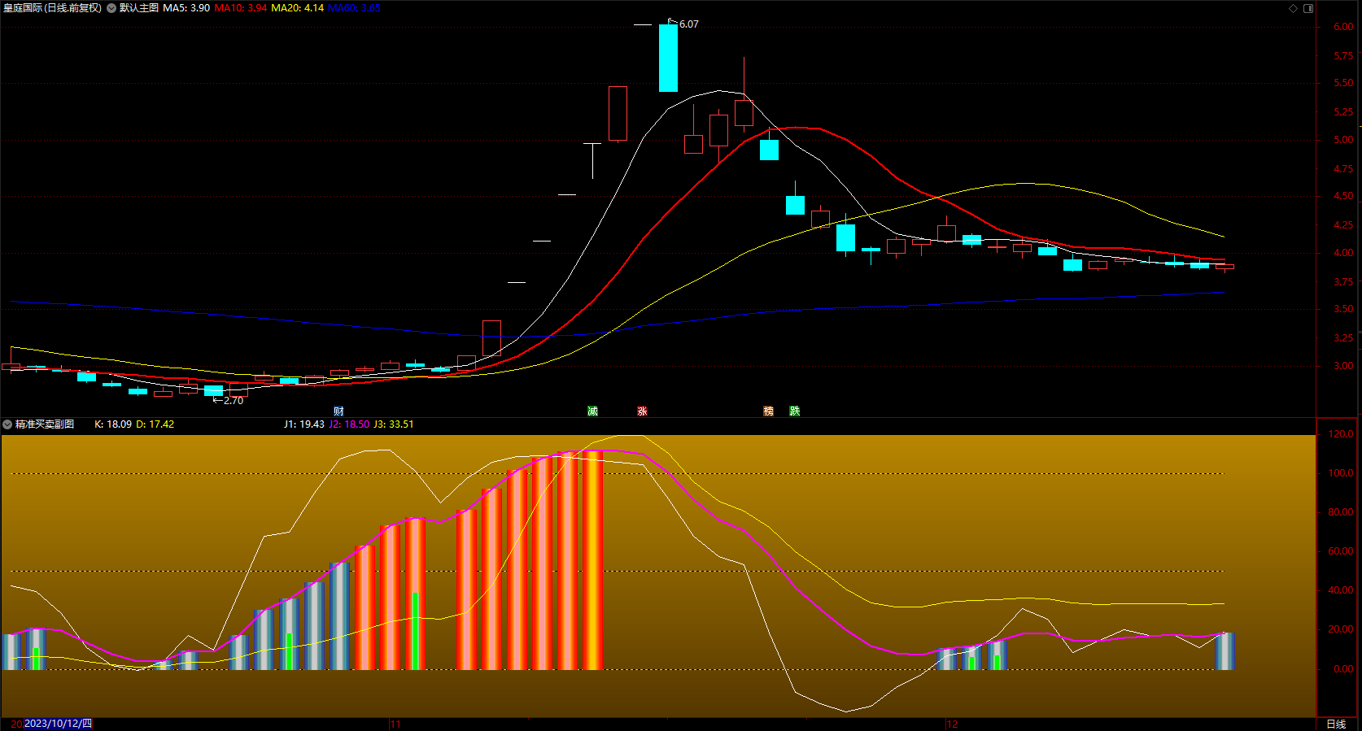Click the 120.0 indicator axis label
Image resolution: width=1362 pixels, height=731 pixels.
1341,434
